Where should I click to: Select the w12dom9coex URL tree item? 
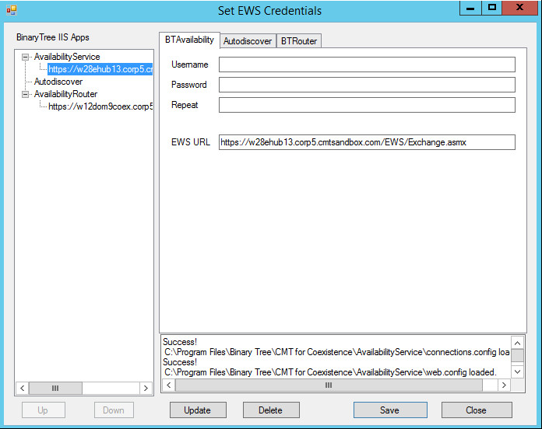(100, 106)
